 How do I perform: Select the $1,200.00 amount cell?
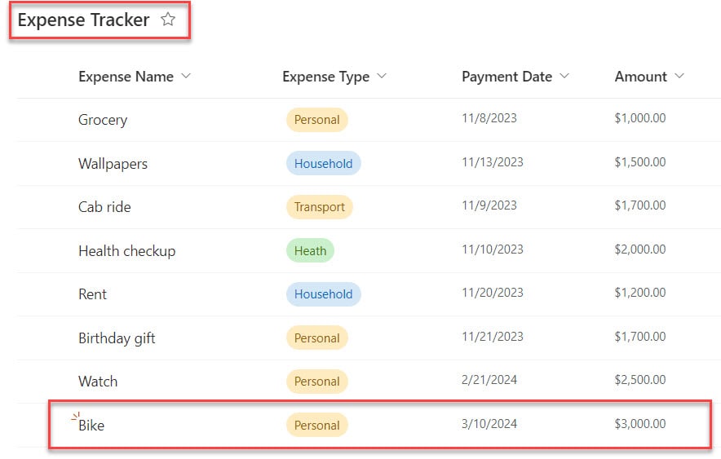coord(640,293)
